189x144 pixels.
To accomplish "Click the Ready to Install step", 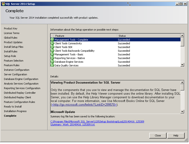I will click(x=13, y=106).
